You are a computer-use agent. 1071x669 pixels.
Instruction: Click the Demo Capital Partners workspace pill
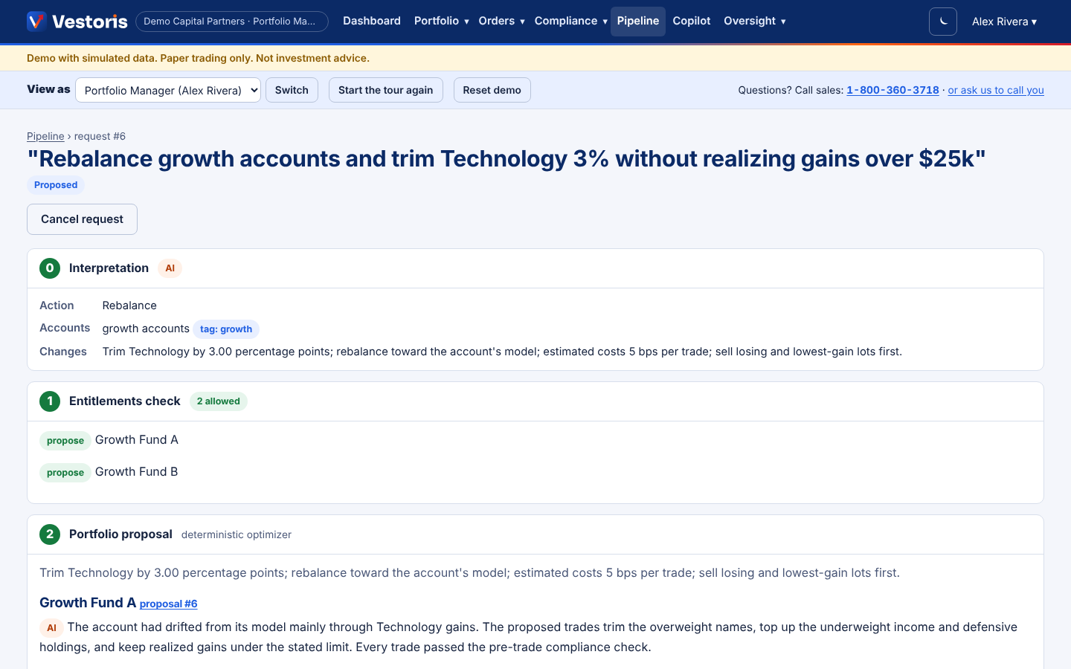click(232, 22)
